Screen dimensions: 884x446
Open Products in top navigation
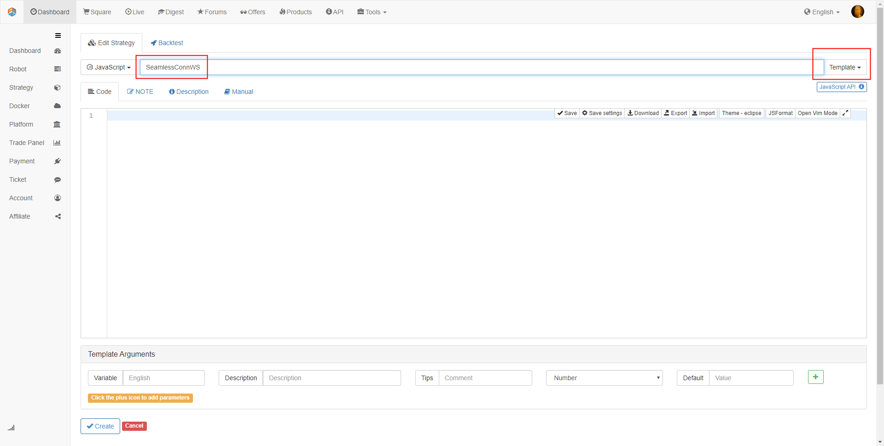click(x=296, y=12)
